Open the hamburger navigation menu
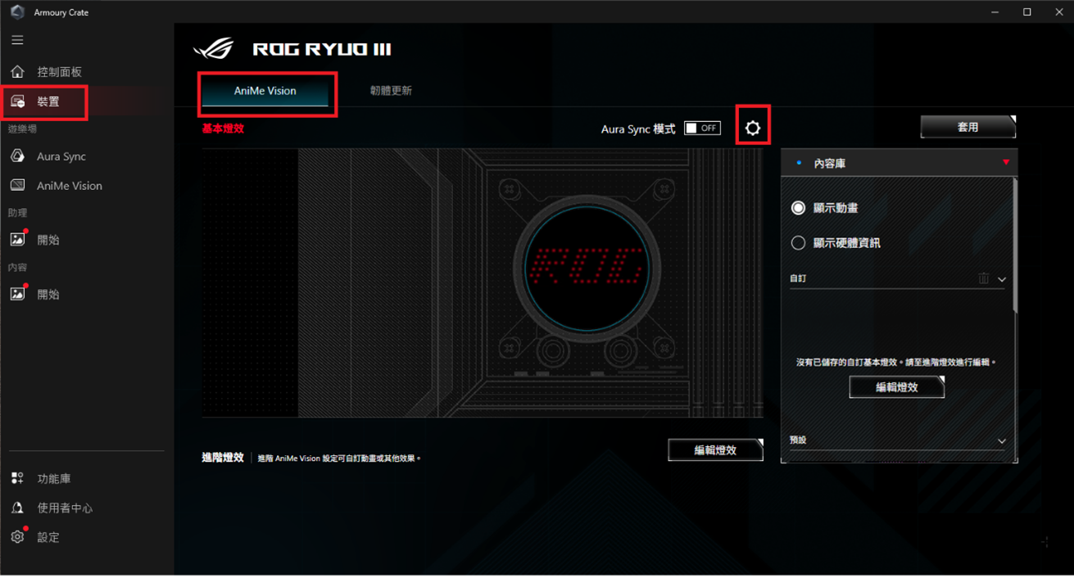Viewport: 1074px width, 578px height. (17, 39)
